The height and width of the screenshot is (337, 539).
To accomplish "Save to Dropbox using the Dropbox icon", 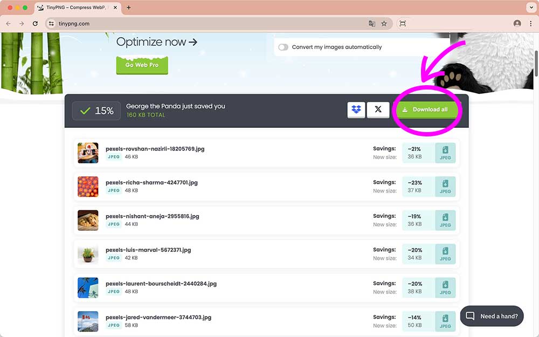I will (356, 109).
